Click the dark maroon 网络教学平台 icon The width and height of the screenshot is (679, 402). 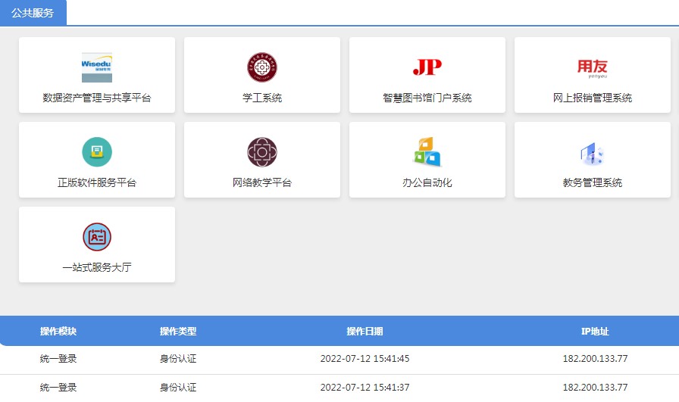[x=262, y=152]
